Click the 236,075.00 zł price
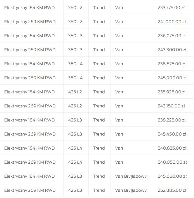Image resolution: width=194 pixels, height=198 pixels. tap(172, 36)
